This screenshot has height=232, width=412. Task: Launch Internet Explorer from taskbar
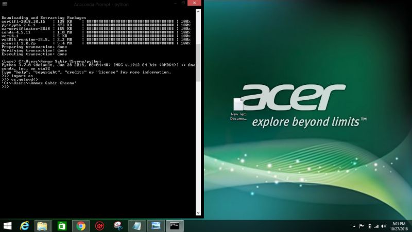point(24,226)
